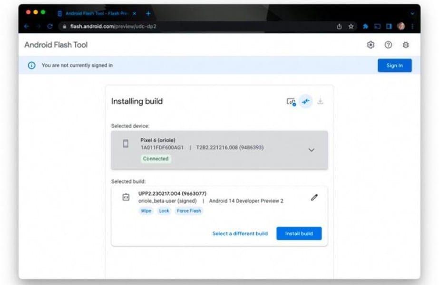This screenshot has height=285, width=439.
Task: Bookmark the page with the star icon
Action: (x=351, y=27)
